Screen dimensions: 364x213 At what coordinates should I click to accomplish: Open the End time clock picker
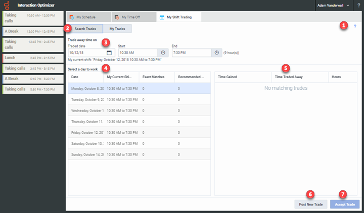216,52
